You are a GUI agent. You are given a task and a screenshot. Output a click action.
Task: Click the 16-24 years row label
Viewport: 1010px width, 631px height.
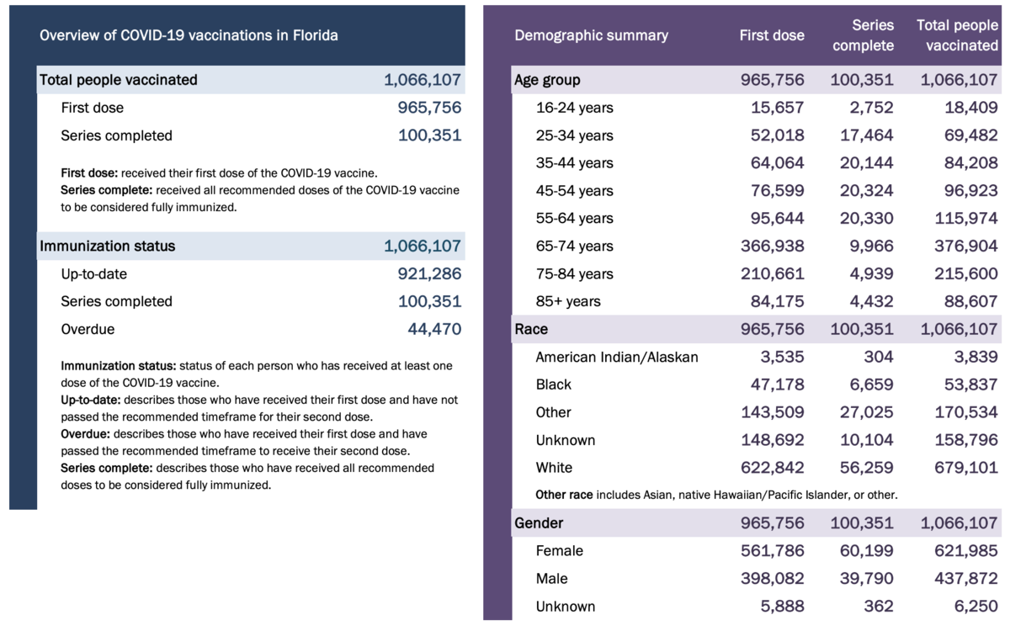(574, 108)
